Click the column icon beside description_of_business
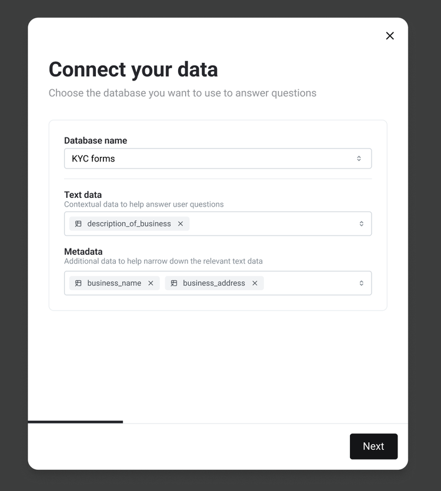Image resolution: width=441 pixels, height=491 pixels. (x=78, y=224)
